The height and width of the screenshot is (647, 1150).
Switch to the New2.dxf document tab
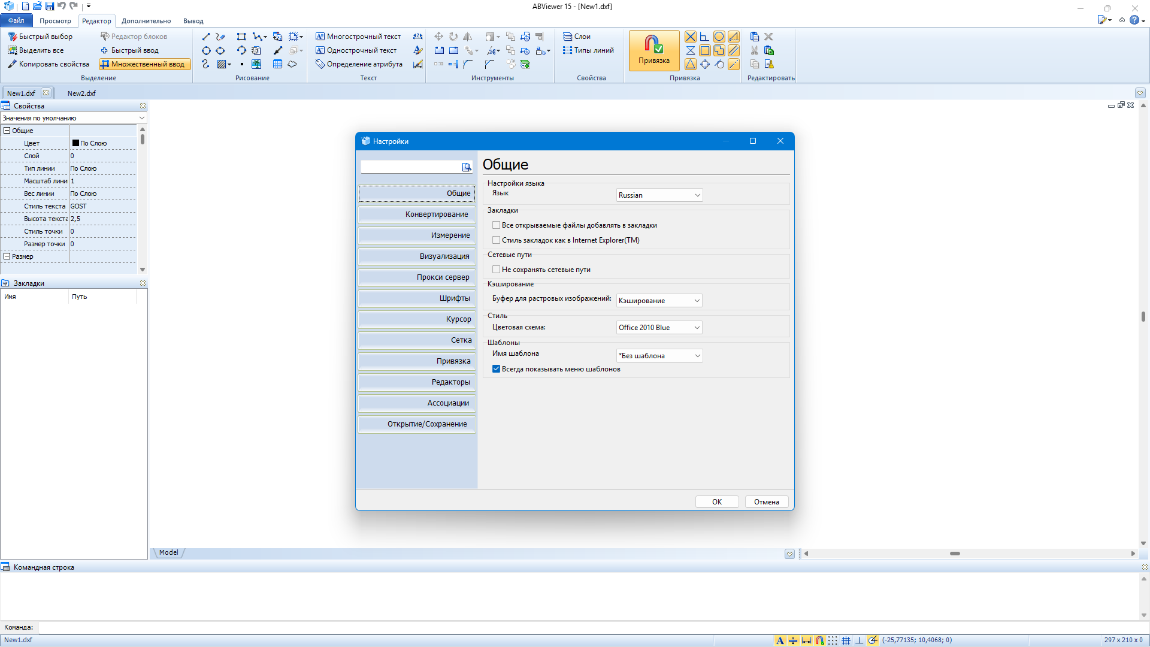[x=81, y=93]
